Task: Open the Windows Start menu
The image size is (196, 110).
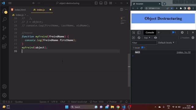Action: [67, 107]
